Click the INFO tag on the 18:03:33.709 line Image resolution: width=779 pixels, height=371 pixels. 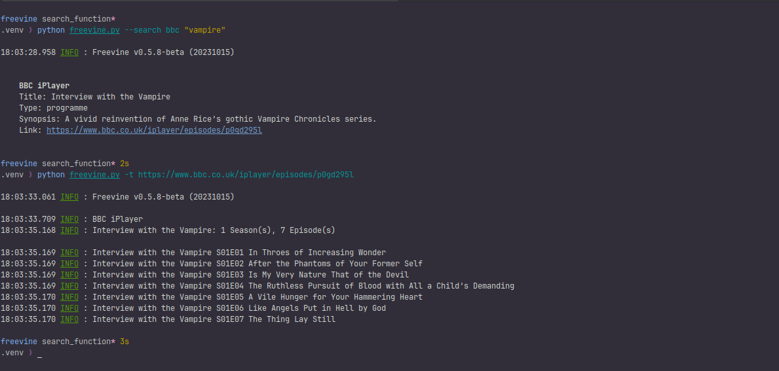tap(69, 219)
